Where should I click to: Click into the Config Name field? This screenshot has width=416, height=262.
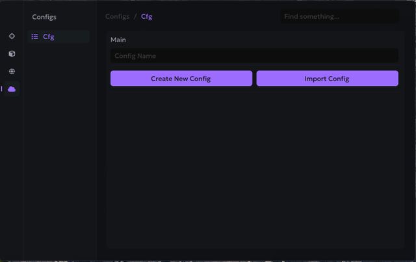pos(254,56)
